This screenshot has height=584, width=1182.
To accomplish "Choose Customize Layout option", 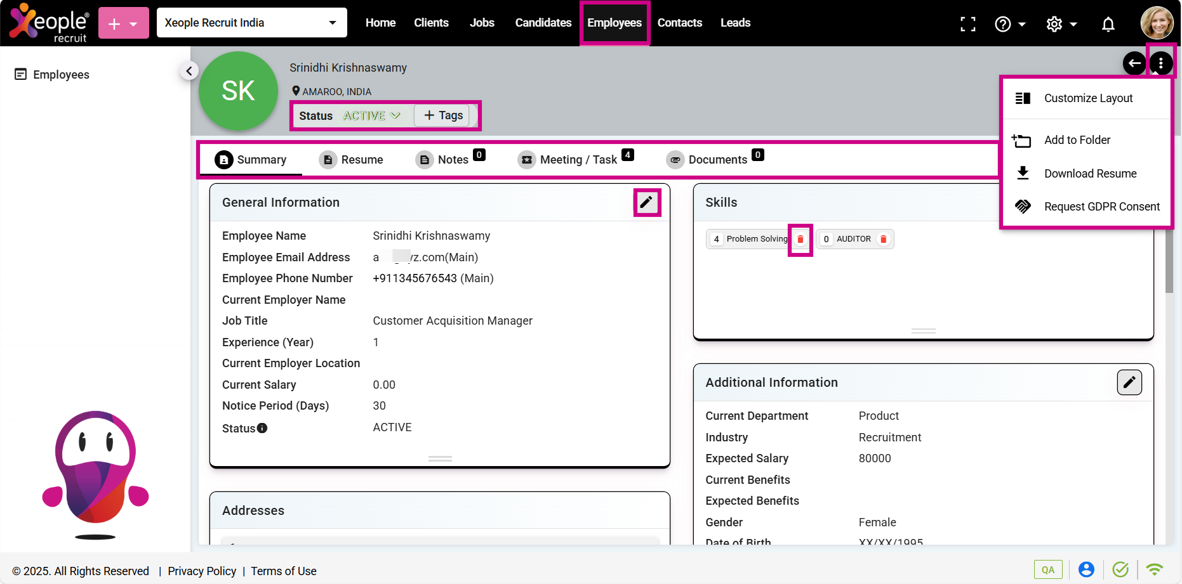I will (x=1087, y=98).
